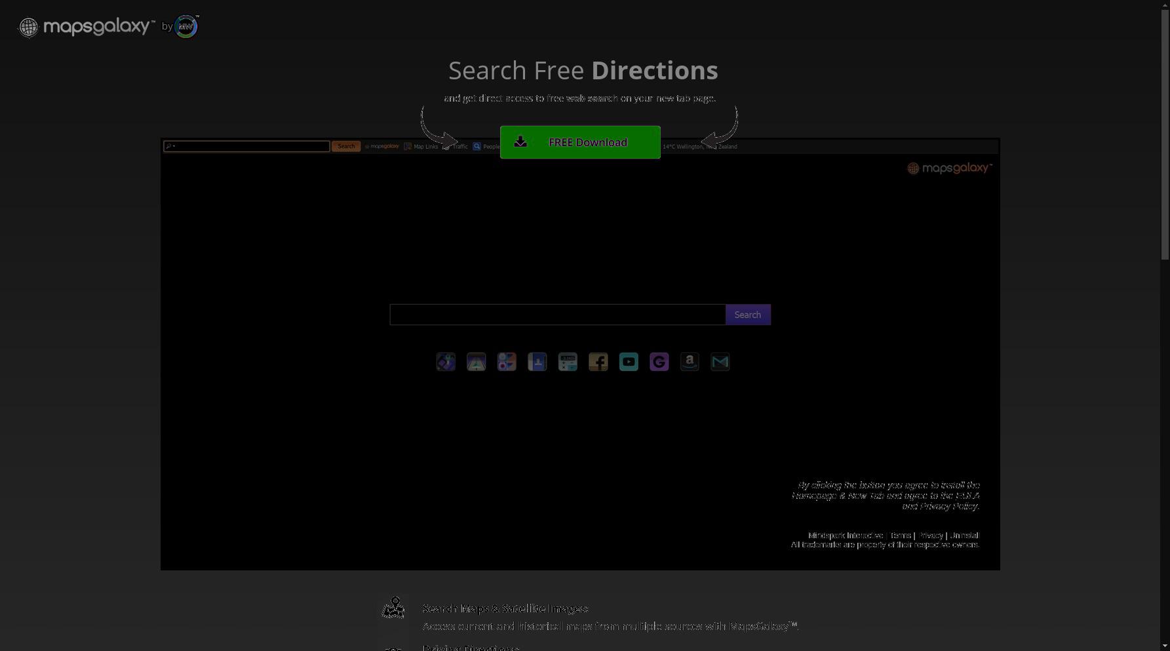1170x651 pixels.
Task: Open the Gmail shortcut icon
Action: [x=720, y=362]
